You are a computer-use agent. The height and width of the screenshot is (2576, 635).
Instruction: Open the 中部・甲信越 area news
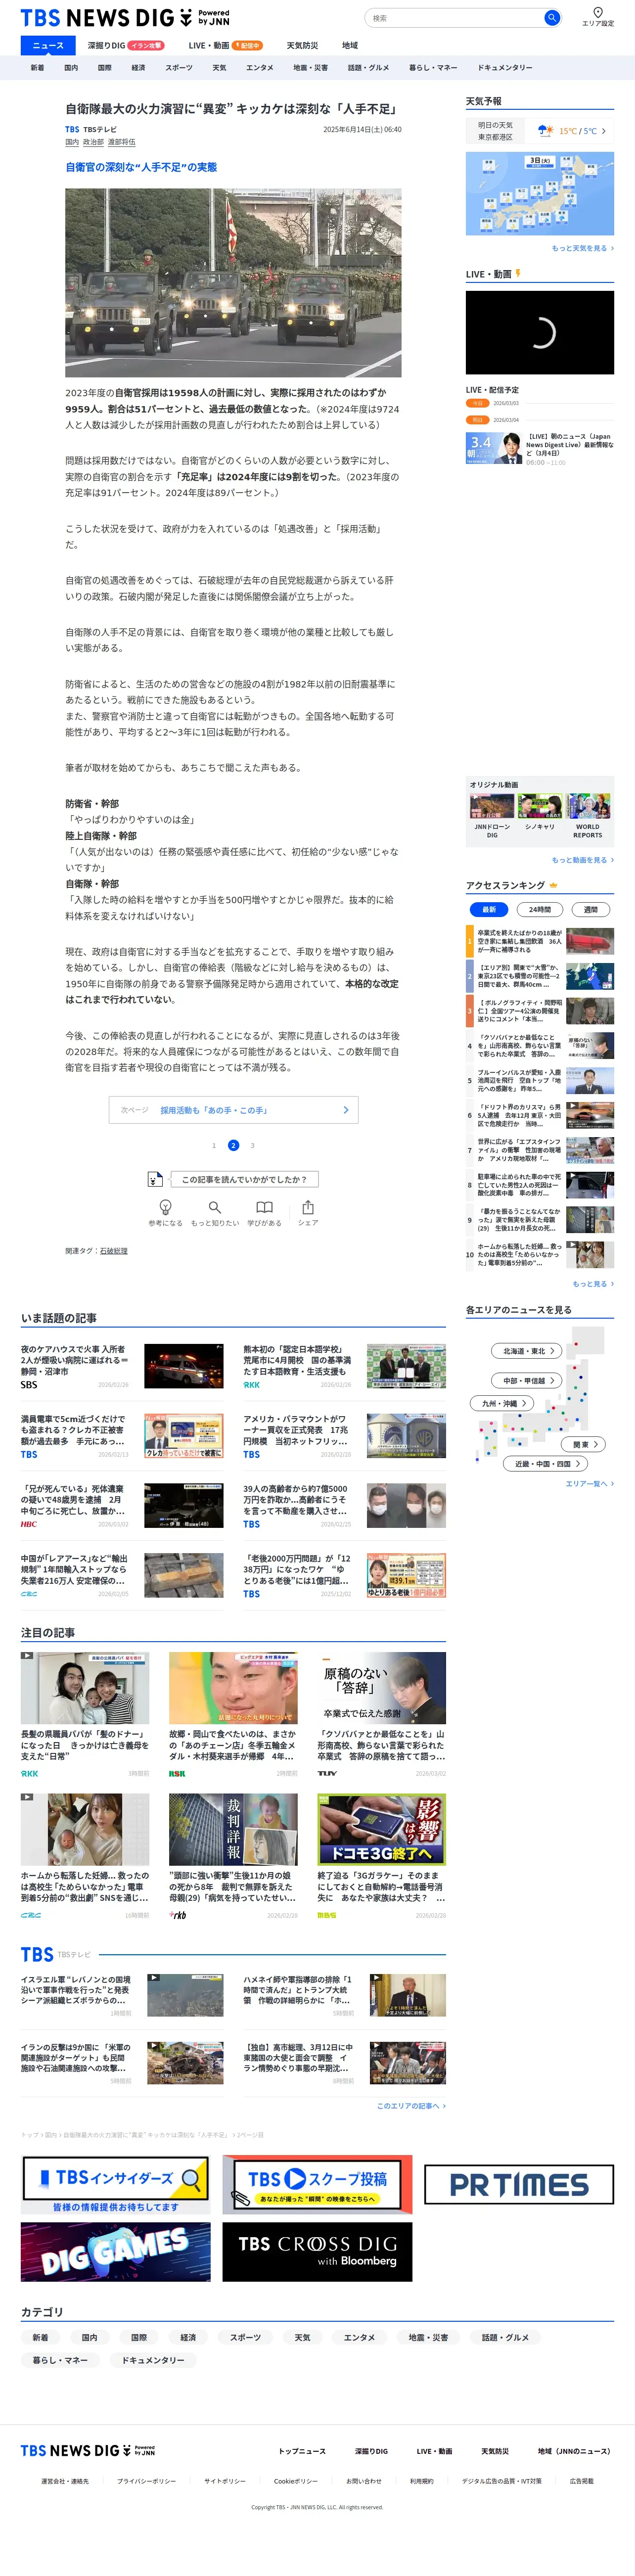pyautogui.click(x=528, y=1381)
